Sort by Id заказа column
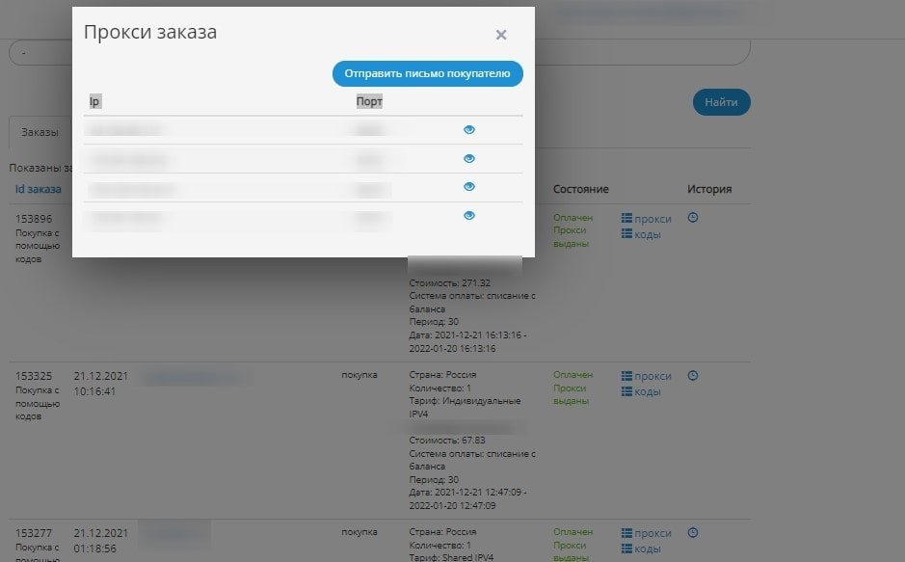The image size is (905, 562). pos(39,189)
